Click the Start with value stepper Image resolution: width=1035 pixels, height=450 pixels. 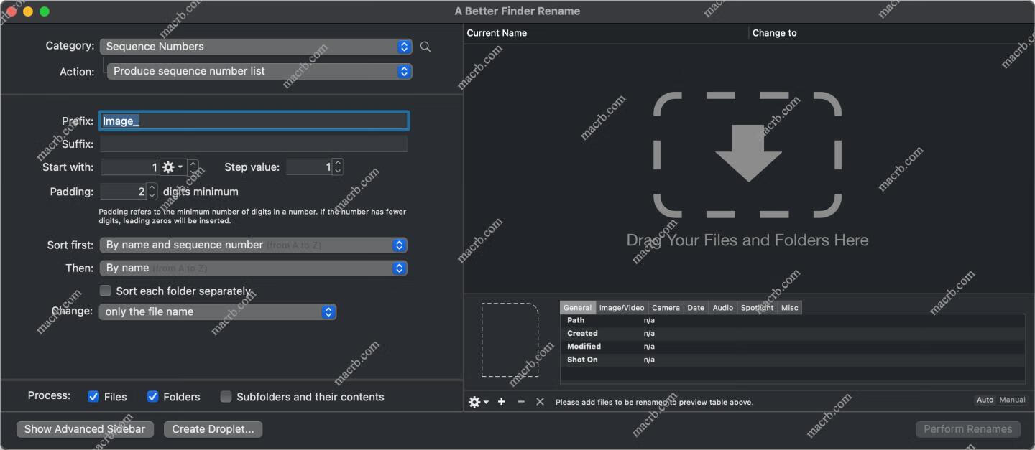click(x=193, y=167)
